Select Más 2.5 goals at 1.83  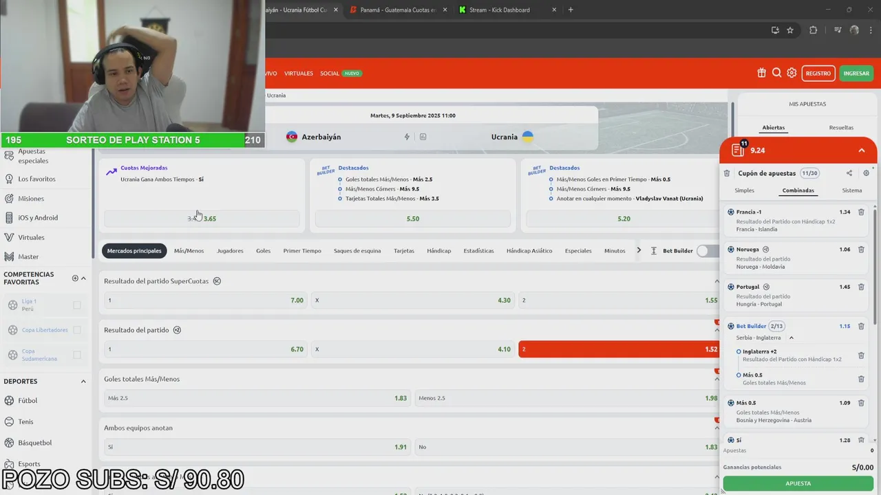(257, 398)
